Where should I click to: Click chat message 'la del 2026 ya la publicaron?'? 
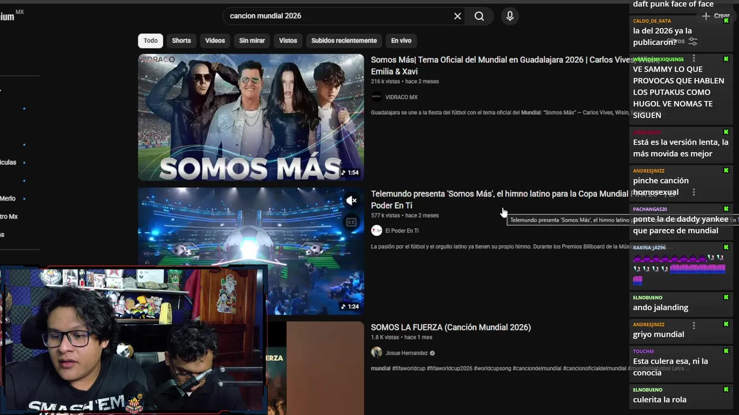[662, 36]
